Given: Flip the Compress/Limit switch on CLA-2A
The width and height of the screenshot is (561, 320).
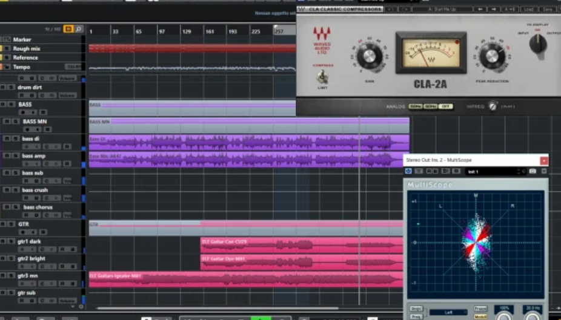Looking at the screenshot, I should coord(322,77).
